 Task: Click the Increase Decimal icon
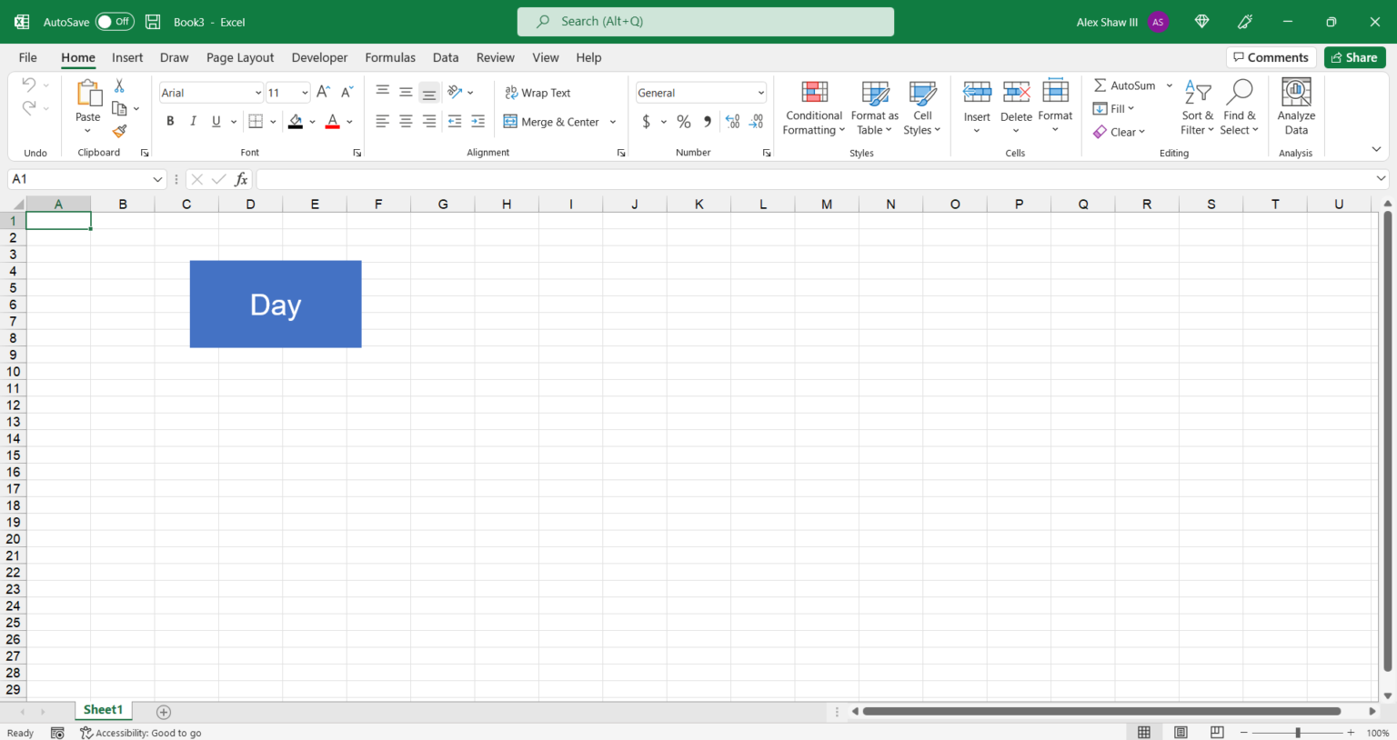click(x=732, y=121)
